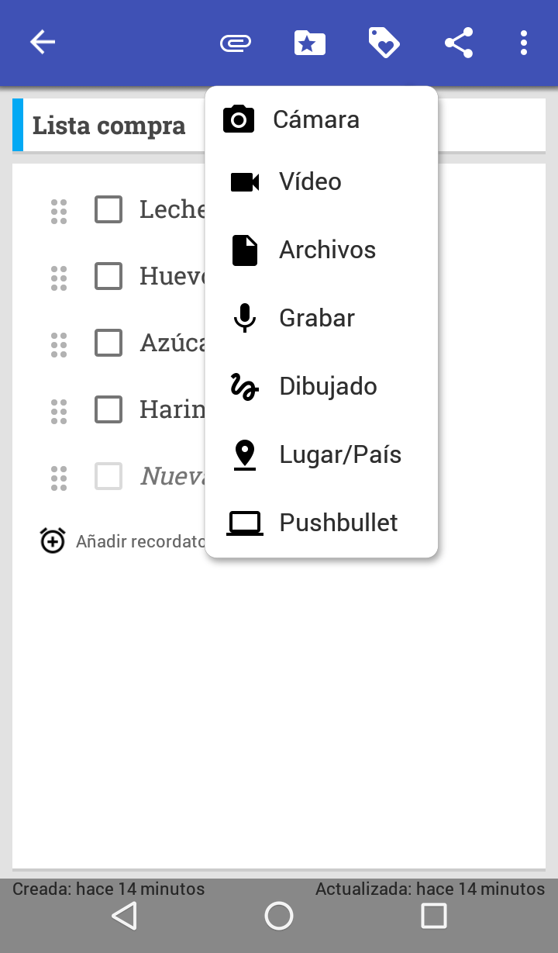558x953 pixels.
Task: Click the Lista compra title field
Action: click(109, 126)
